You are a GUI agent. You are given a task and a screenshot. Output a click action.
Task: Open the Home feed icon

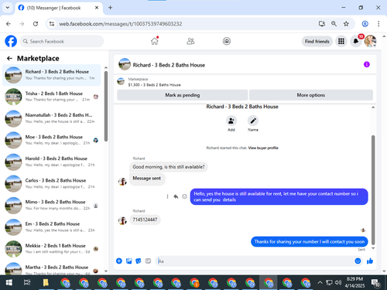pos(155,41)
